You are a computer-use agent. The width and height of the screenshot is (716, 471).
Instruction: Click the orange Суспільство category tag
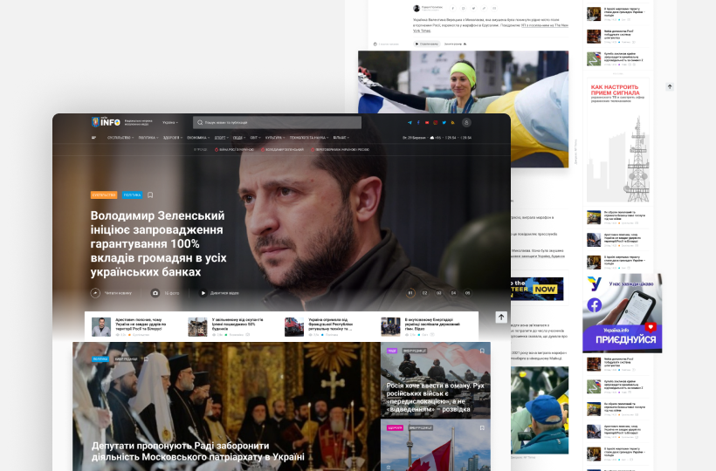click(104, 195)
